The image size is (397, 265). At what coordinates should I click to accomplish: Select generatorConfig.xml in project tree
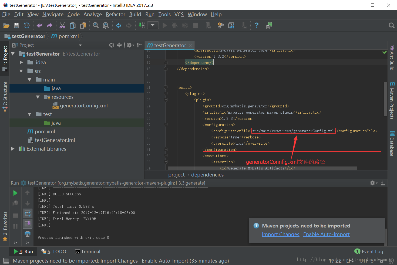click(84, 106)
